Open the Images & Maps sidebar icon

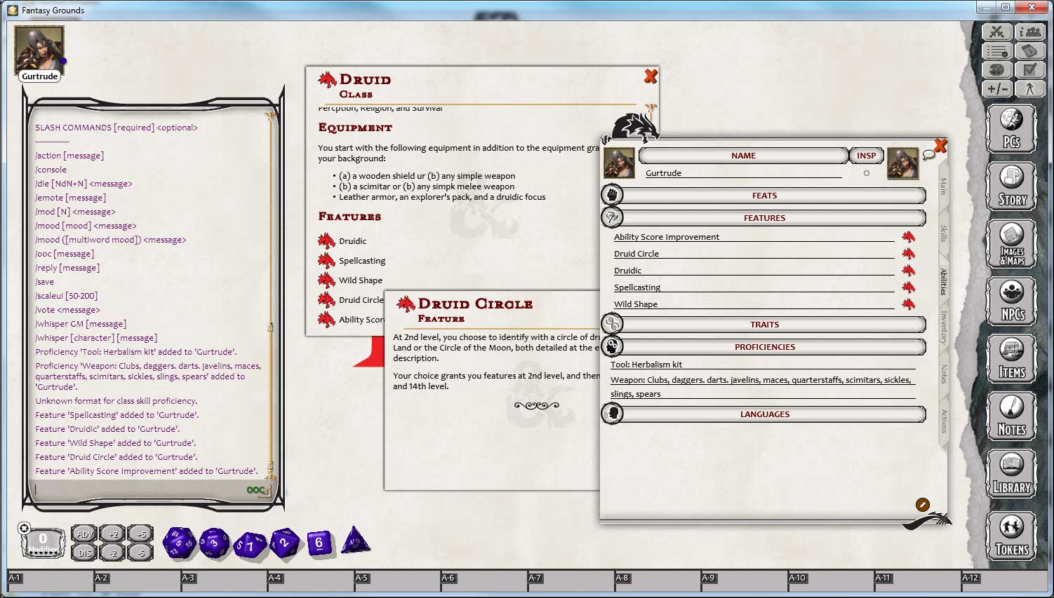click(1011, 243)
